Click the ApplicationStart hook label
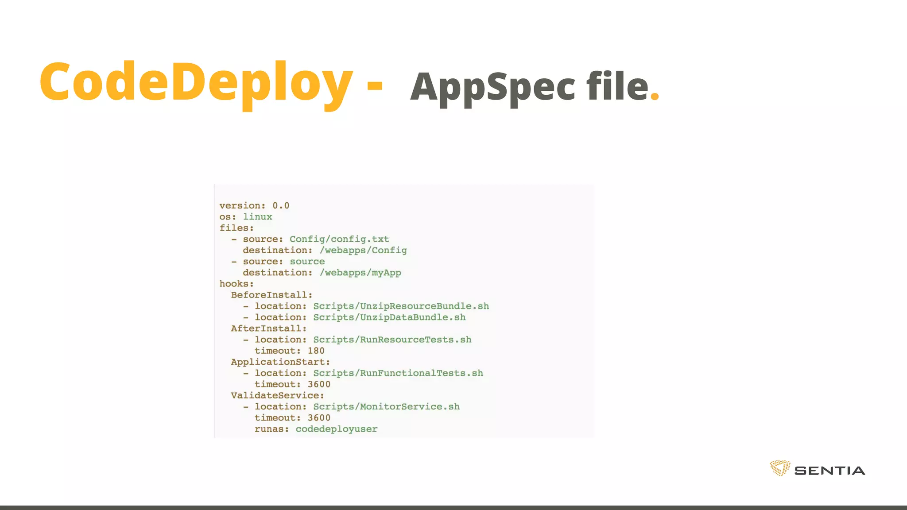This screenshot has width=907, height=510. pos(280,362)
